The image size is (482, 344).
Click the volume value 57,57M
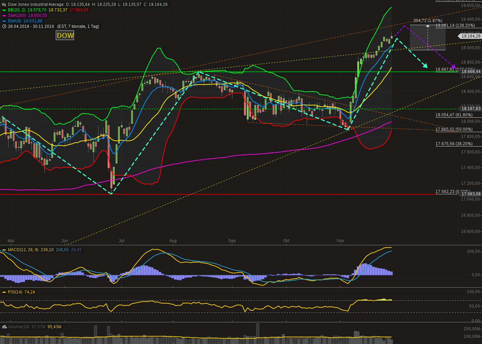(39, 326)
